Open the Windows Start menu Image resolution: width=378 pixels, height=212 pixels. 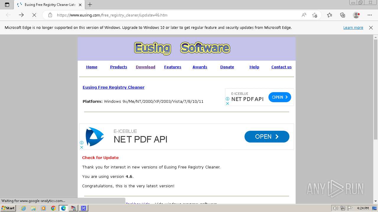(x=8, y=208)
